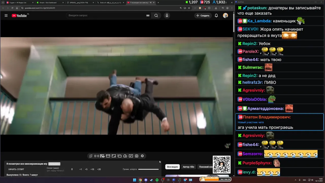This screenshot has width=325, height=183.
Task: Add +1 minute to the split
Action: (x=80, y=169)
